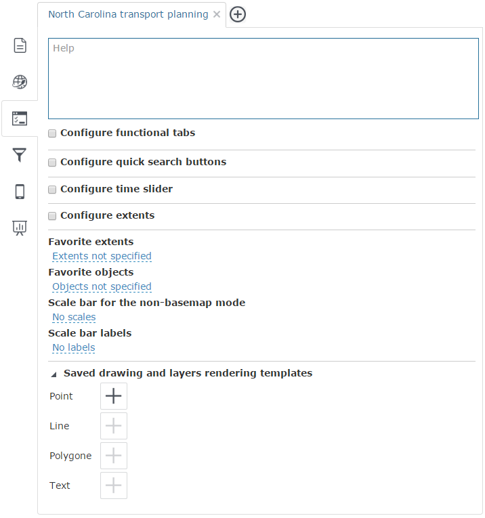Open the presentation chart sidebar icon

[20, 228]
